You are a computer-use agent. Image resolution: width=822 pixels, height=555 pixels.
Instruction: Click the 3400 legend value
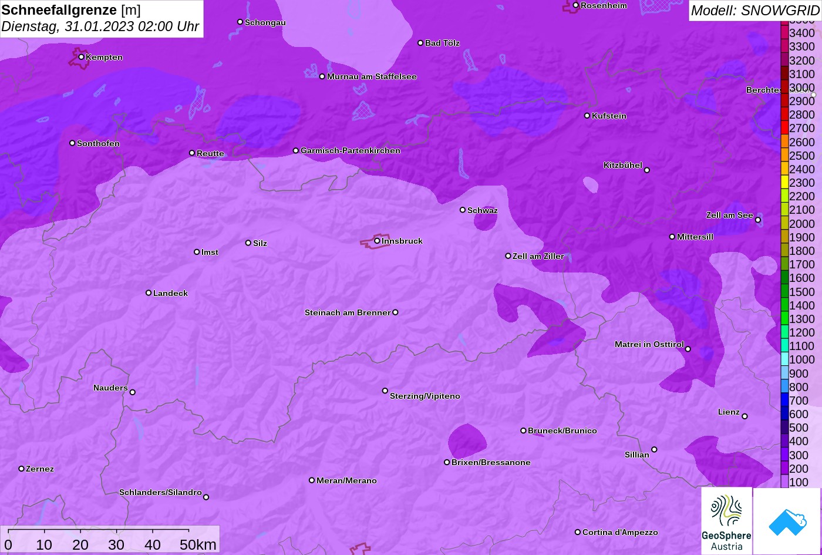coord(802,33)
